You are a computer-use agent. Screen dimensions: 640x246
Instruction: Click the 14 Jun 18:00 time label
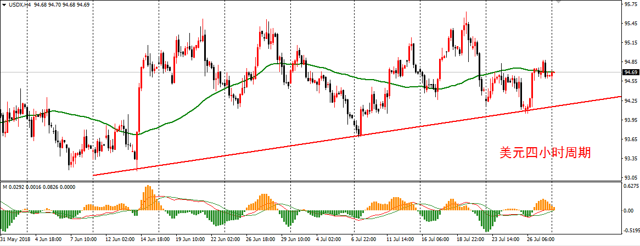pos(155,240)
